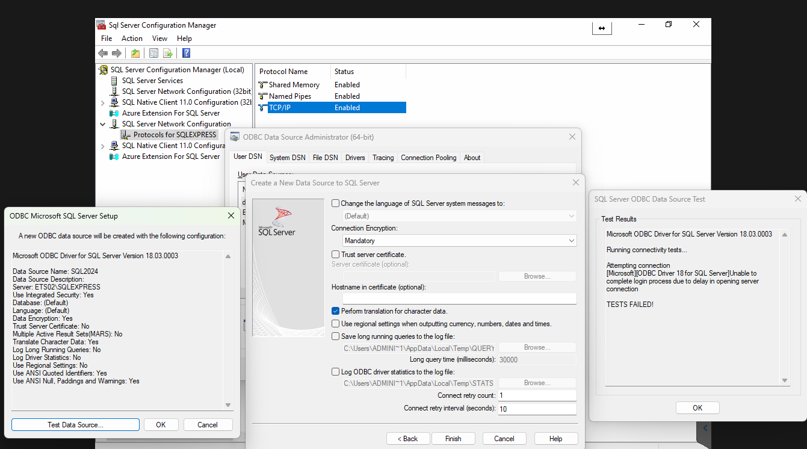Check Save long running queries to log file
Screen dimensions: 807x449
click(x=335, y=336)
